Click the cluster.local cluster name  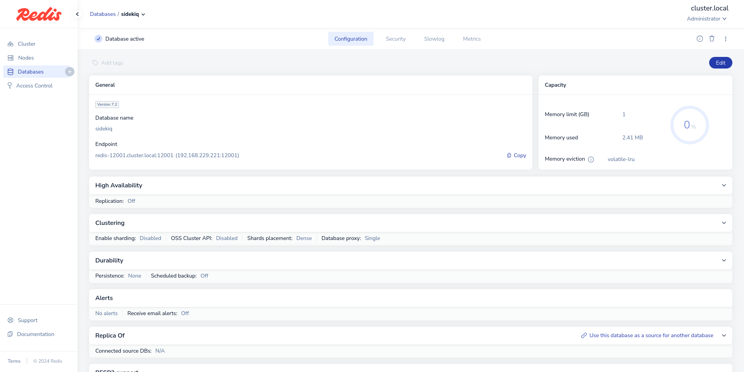pyautogui.click(x=710, y=8)
